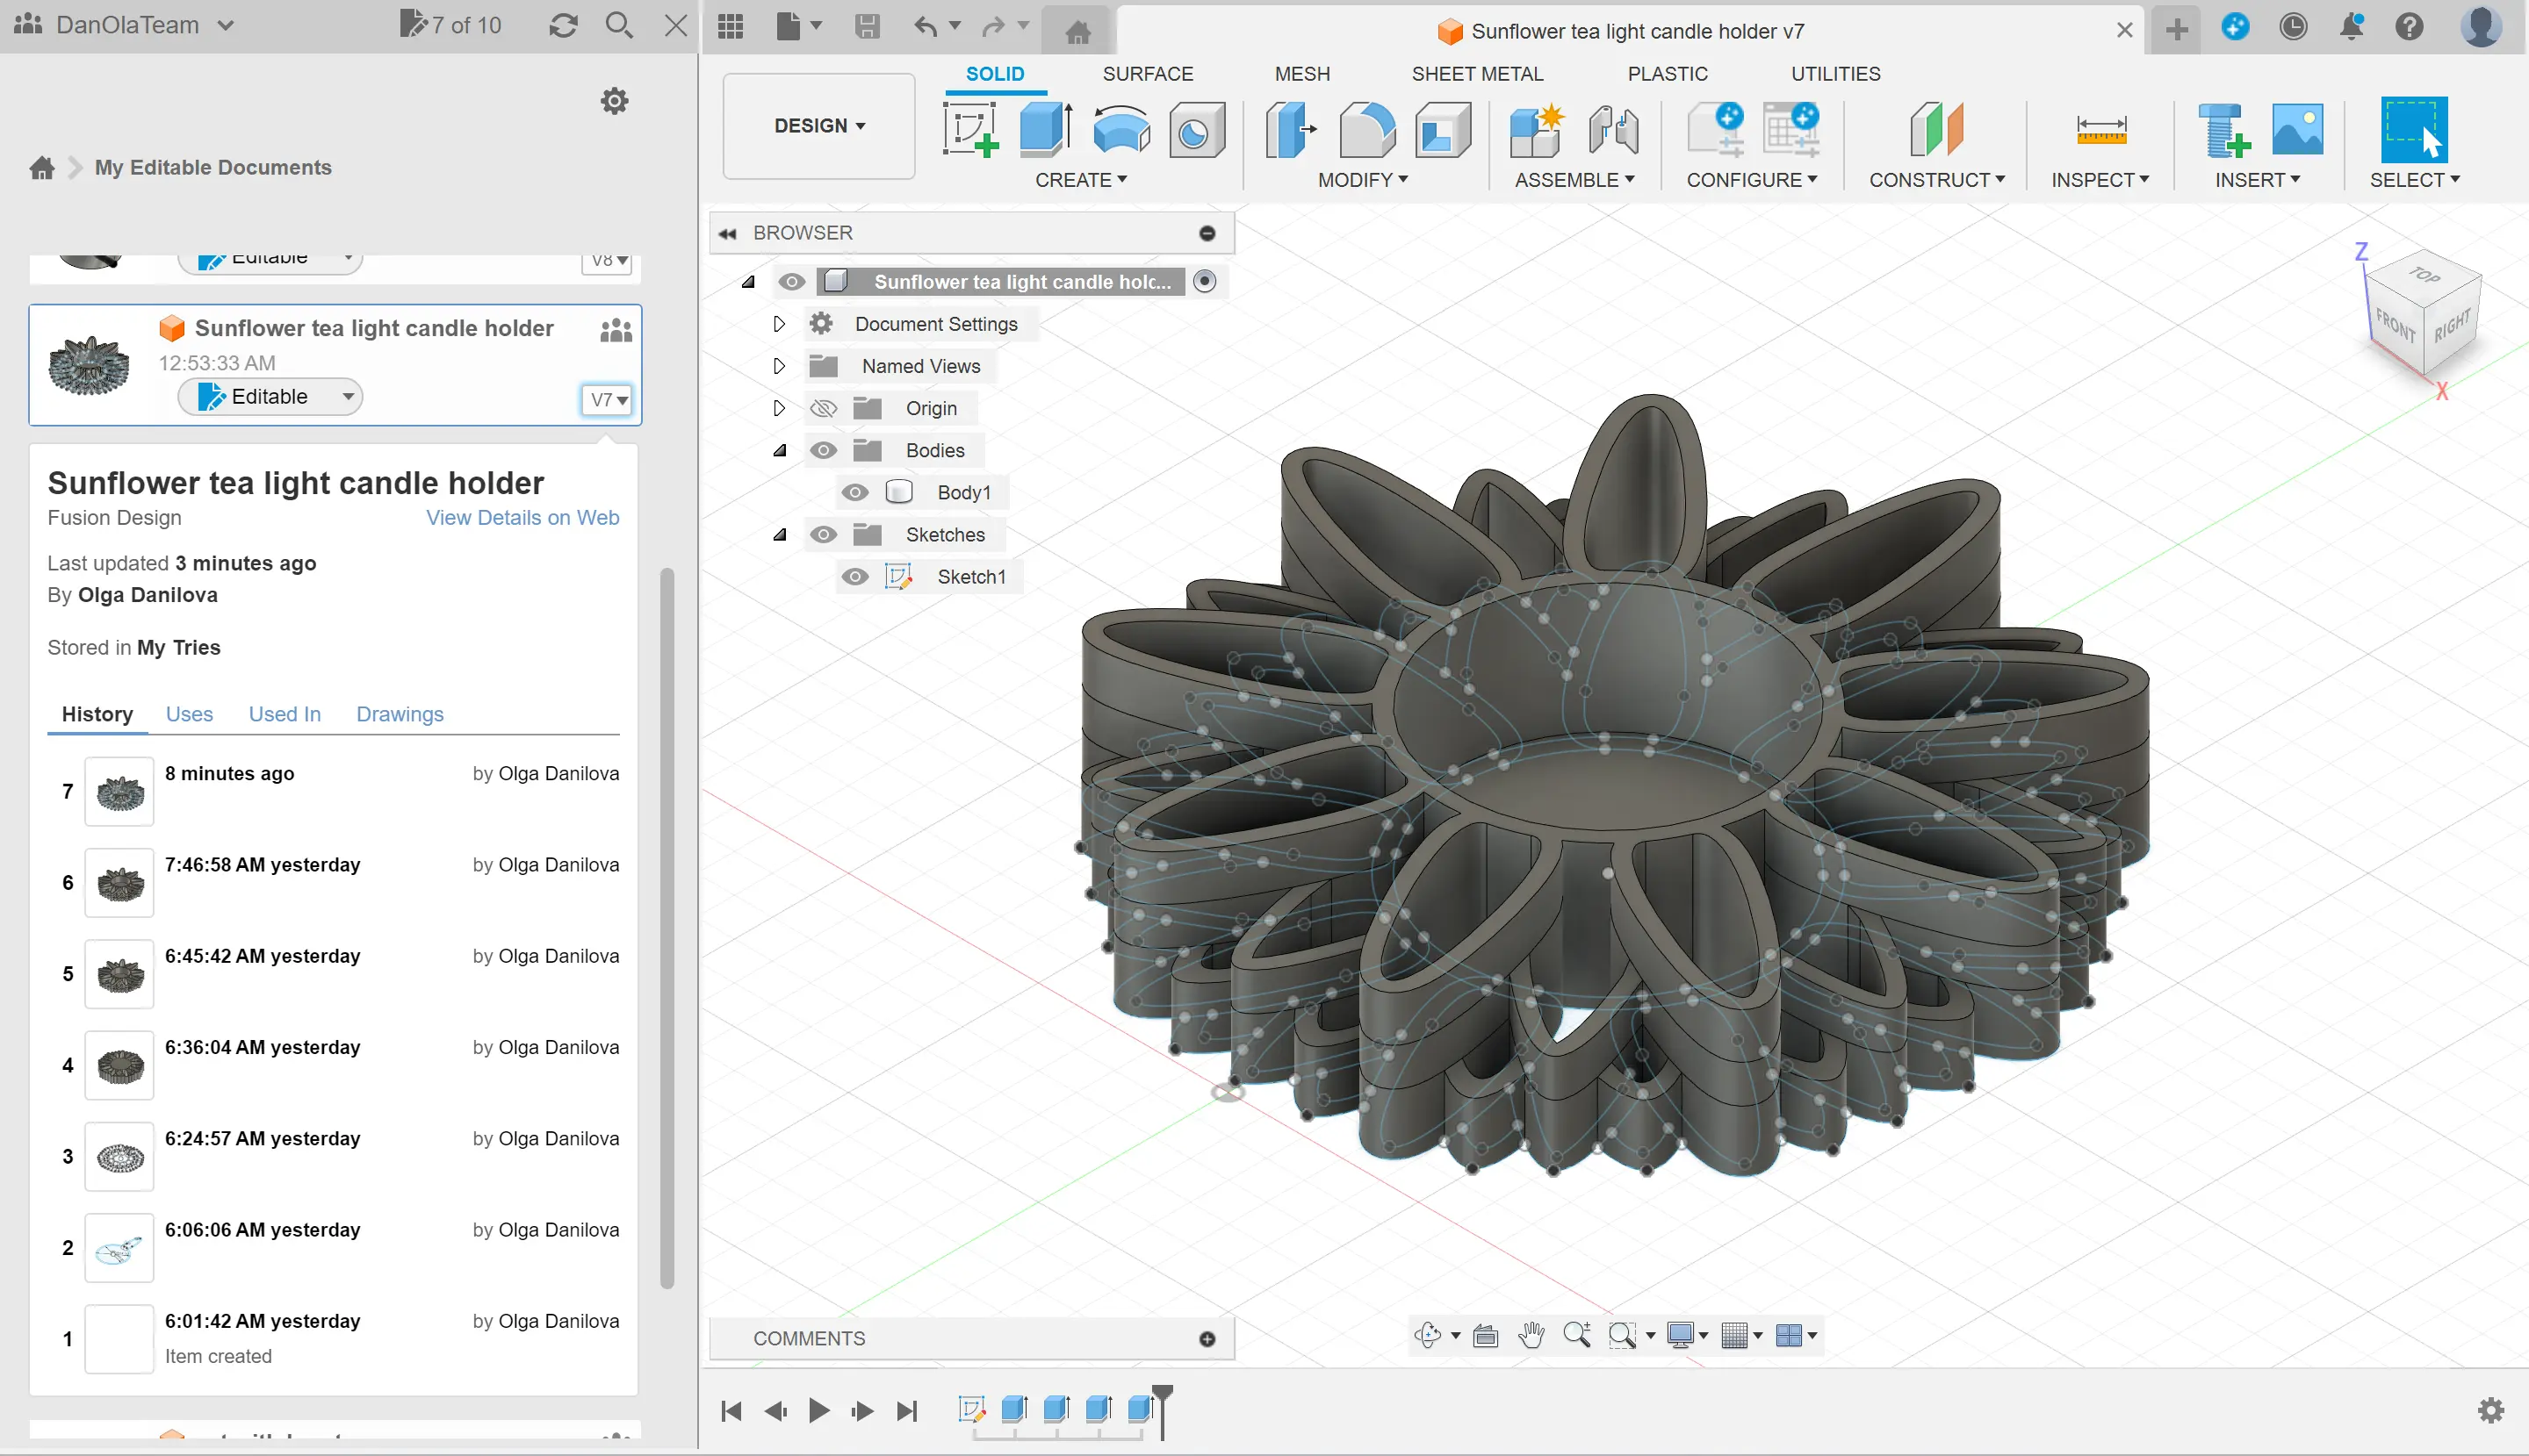Click the Hole tool icon

tap(1197, 130)
